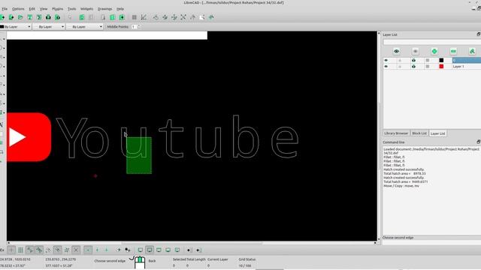Click the Set relative zero position icon
Screen dimensions: 481x270
[119, 250]
